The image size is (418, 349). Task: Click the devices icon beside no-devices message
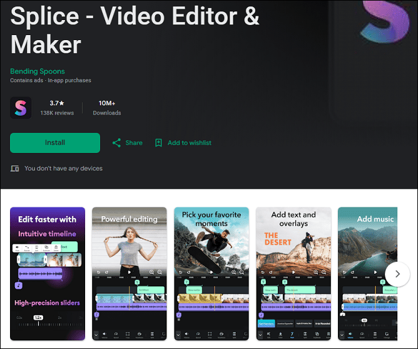coord(15,169)
